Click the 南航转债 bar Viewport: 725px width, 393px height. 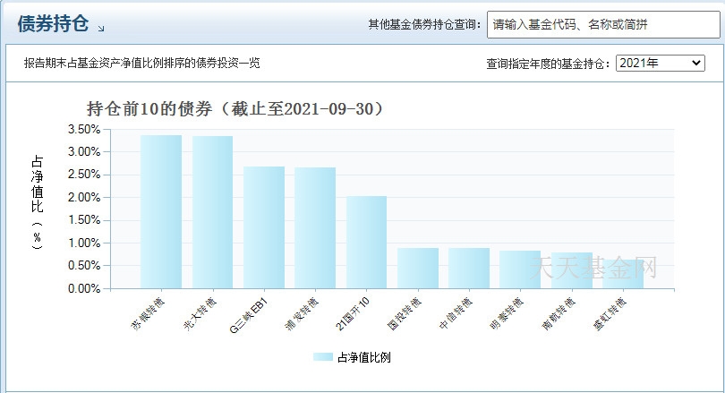click(572, 270)
